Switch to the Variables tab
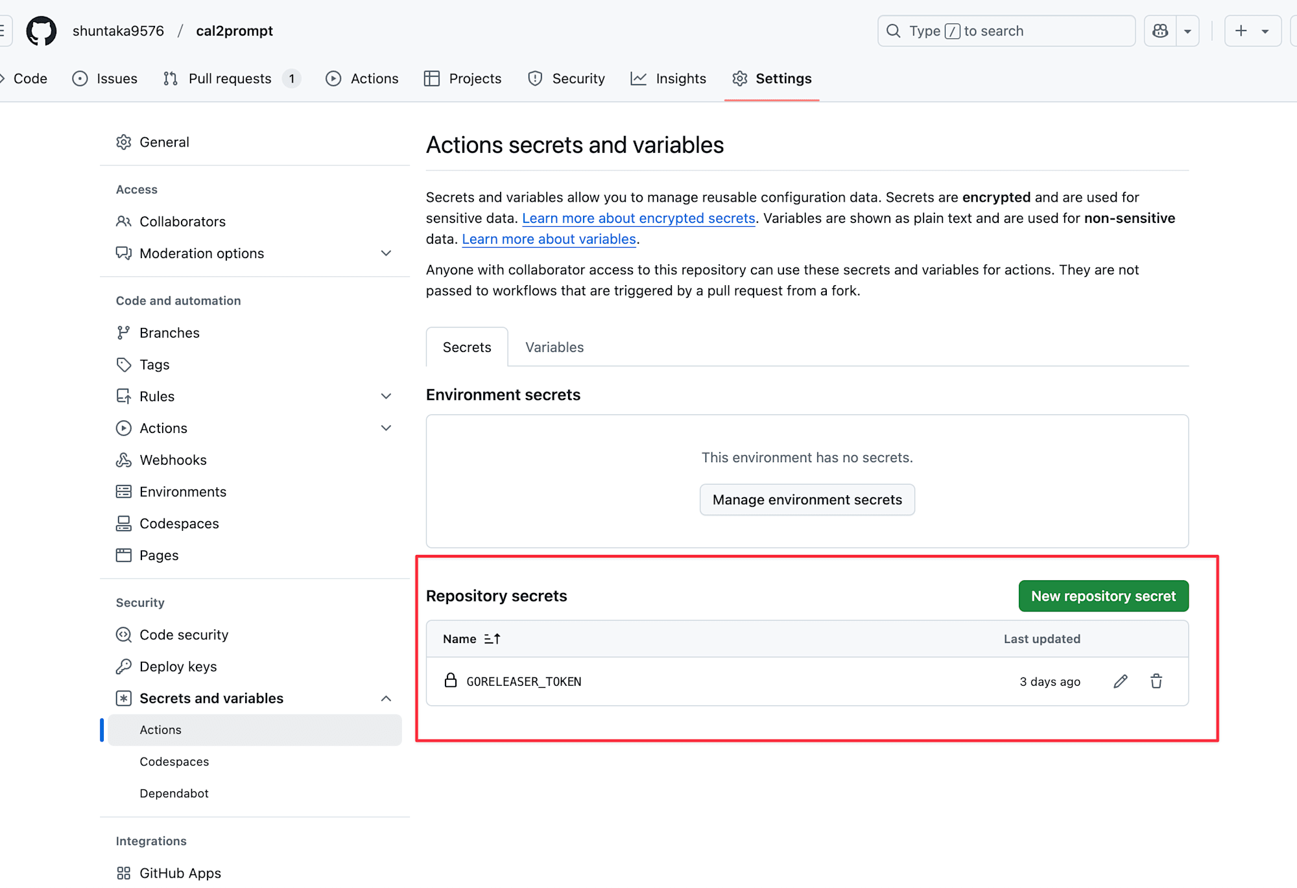Image resolution: width=1297 pixels, height=888 pixels. click(554, 346)
